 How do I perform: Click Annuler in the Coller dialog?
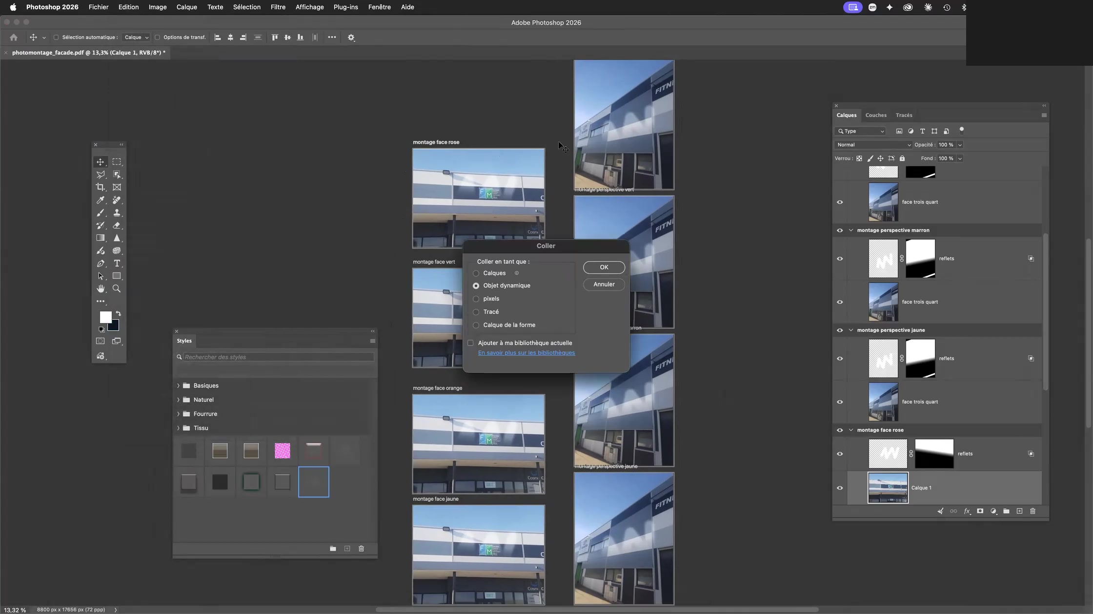click(604, 284)
